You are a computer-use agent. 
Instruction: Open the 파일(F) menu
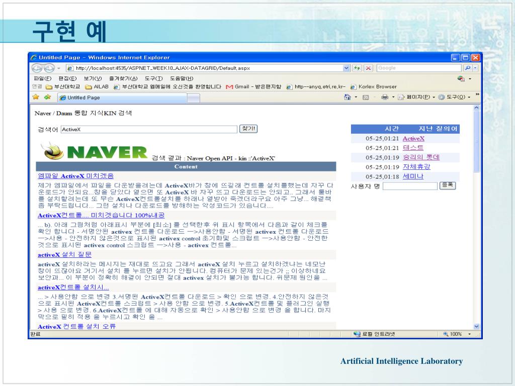[42, 78]
